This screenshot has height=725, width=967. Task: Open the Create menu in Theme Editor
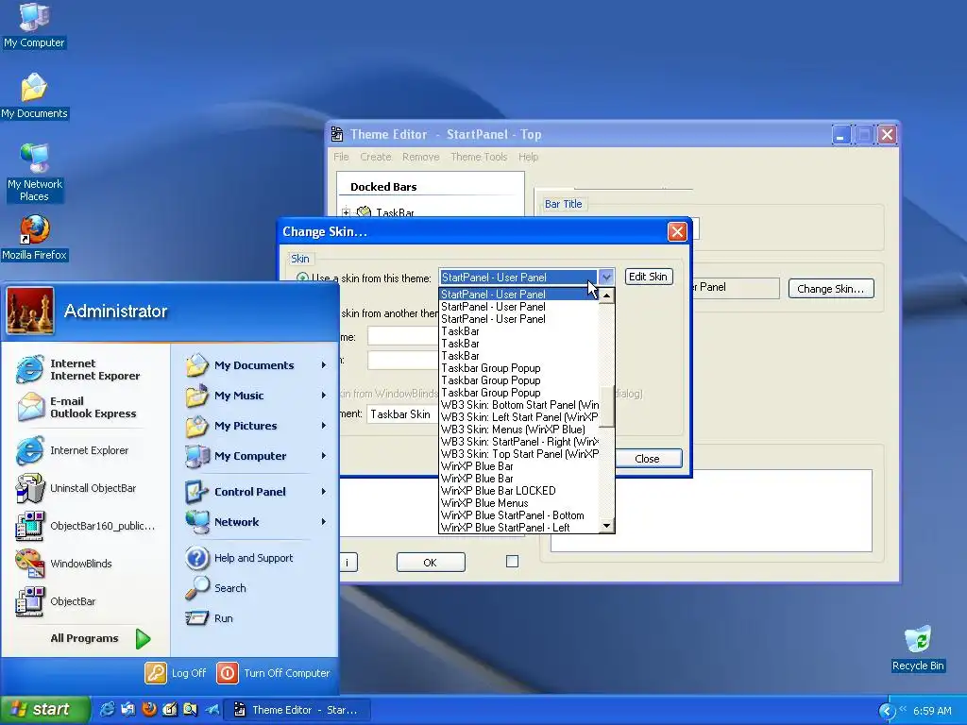376,158
